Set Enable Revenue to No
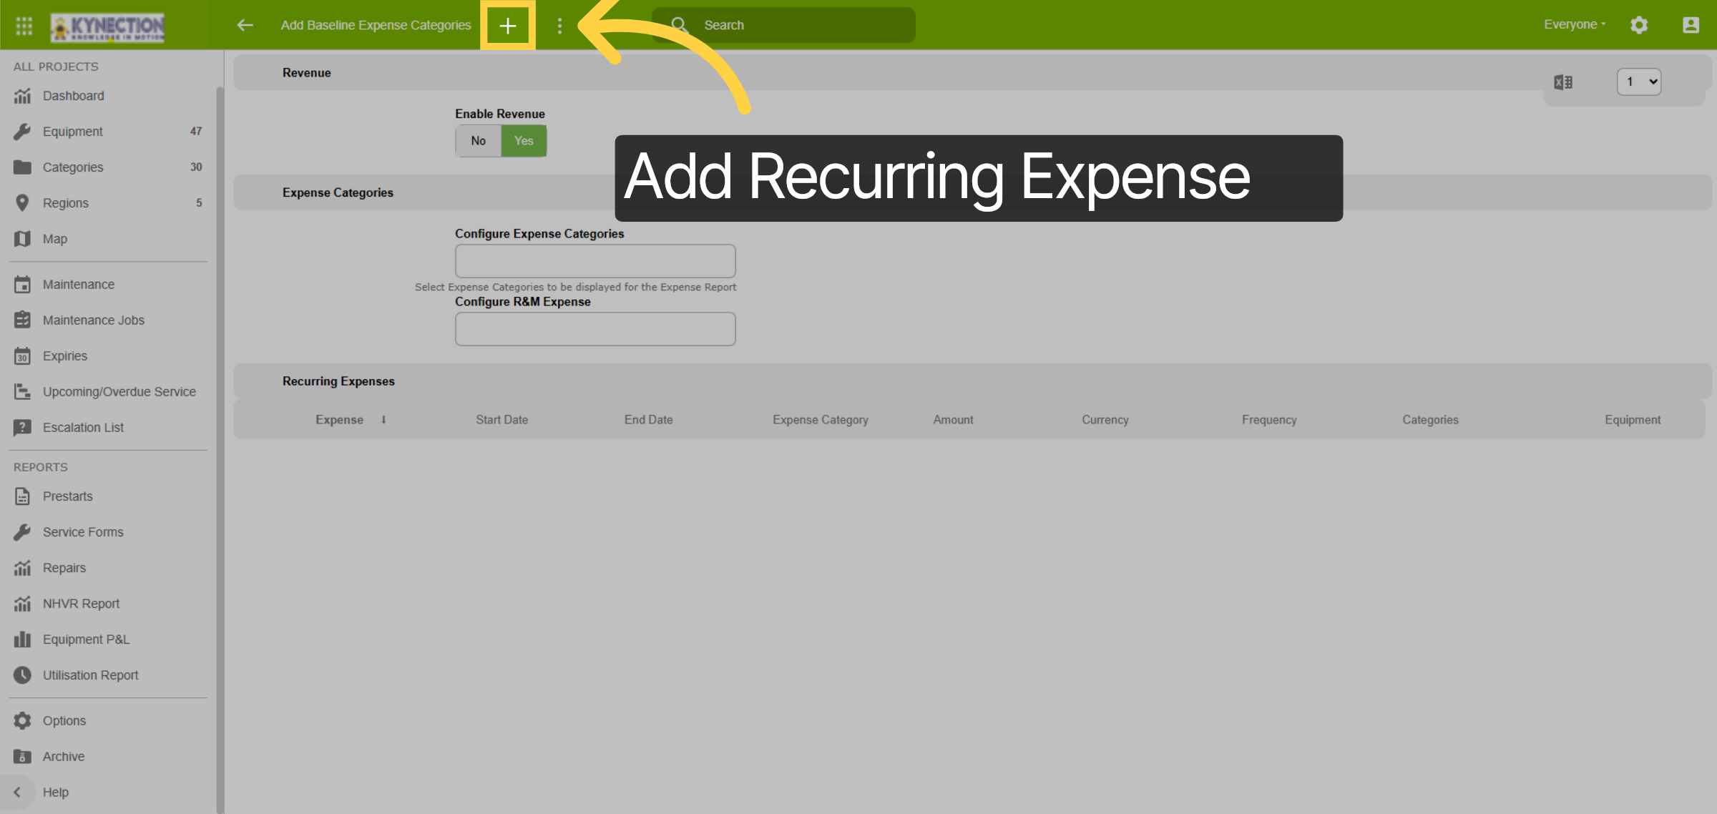Image resolution: width=1717 pixels, height=814 pixels. tap(478, 141)
